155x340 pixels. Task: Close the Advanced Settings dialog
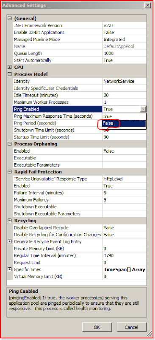147,5
